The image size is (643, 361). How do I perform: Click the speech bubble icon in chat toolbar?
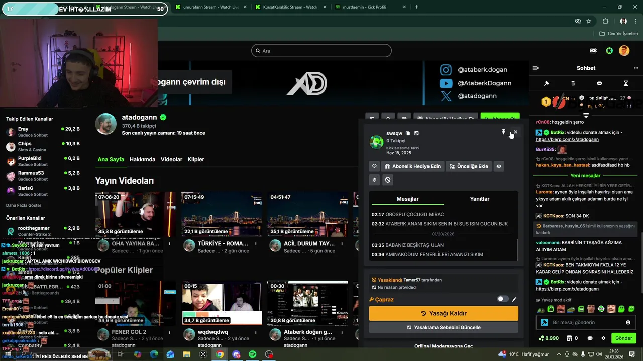pos(599,83)
